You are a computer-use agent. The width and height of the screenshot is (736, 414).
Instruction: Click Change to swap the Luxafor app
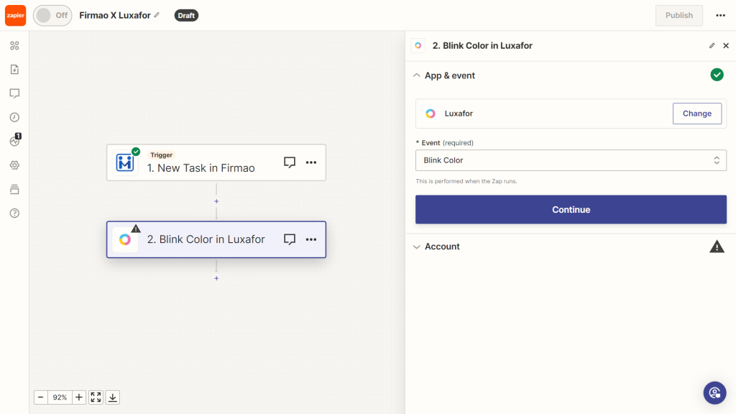[696, 113]
